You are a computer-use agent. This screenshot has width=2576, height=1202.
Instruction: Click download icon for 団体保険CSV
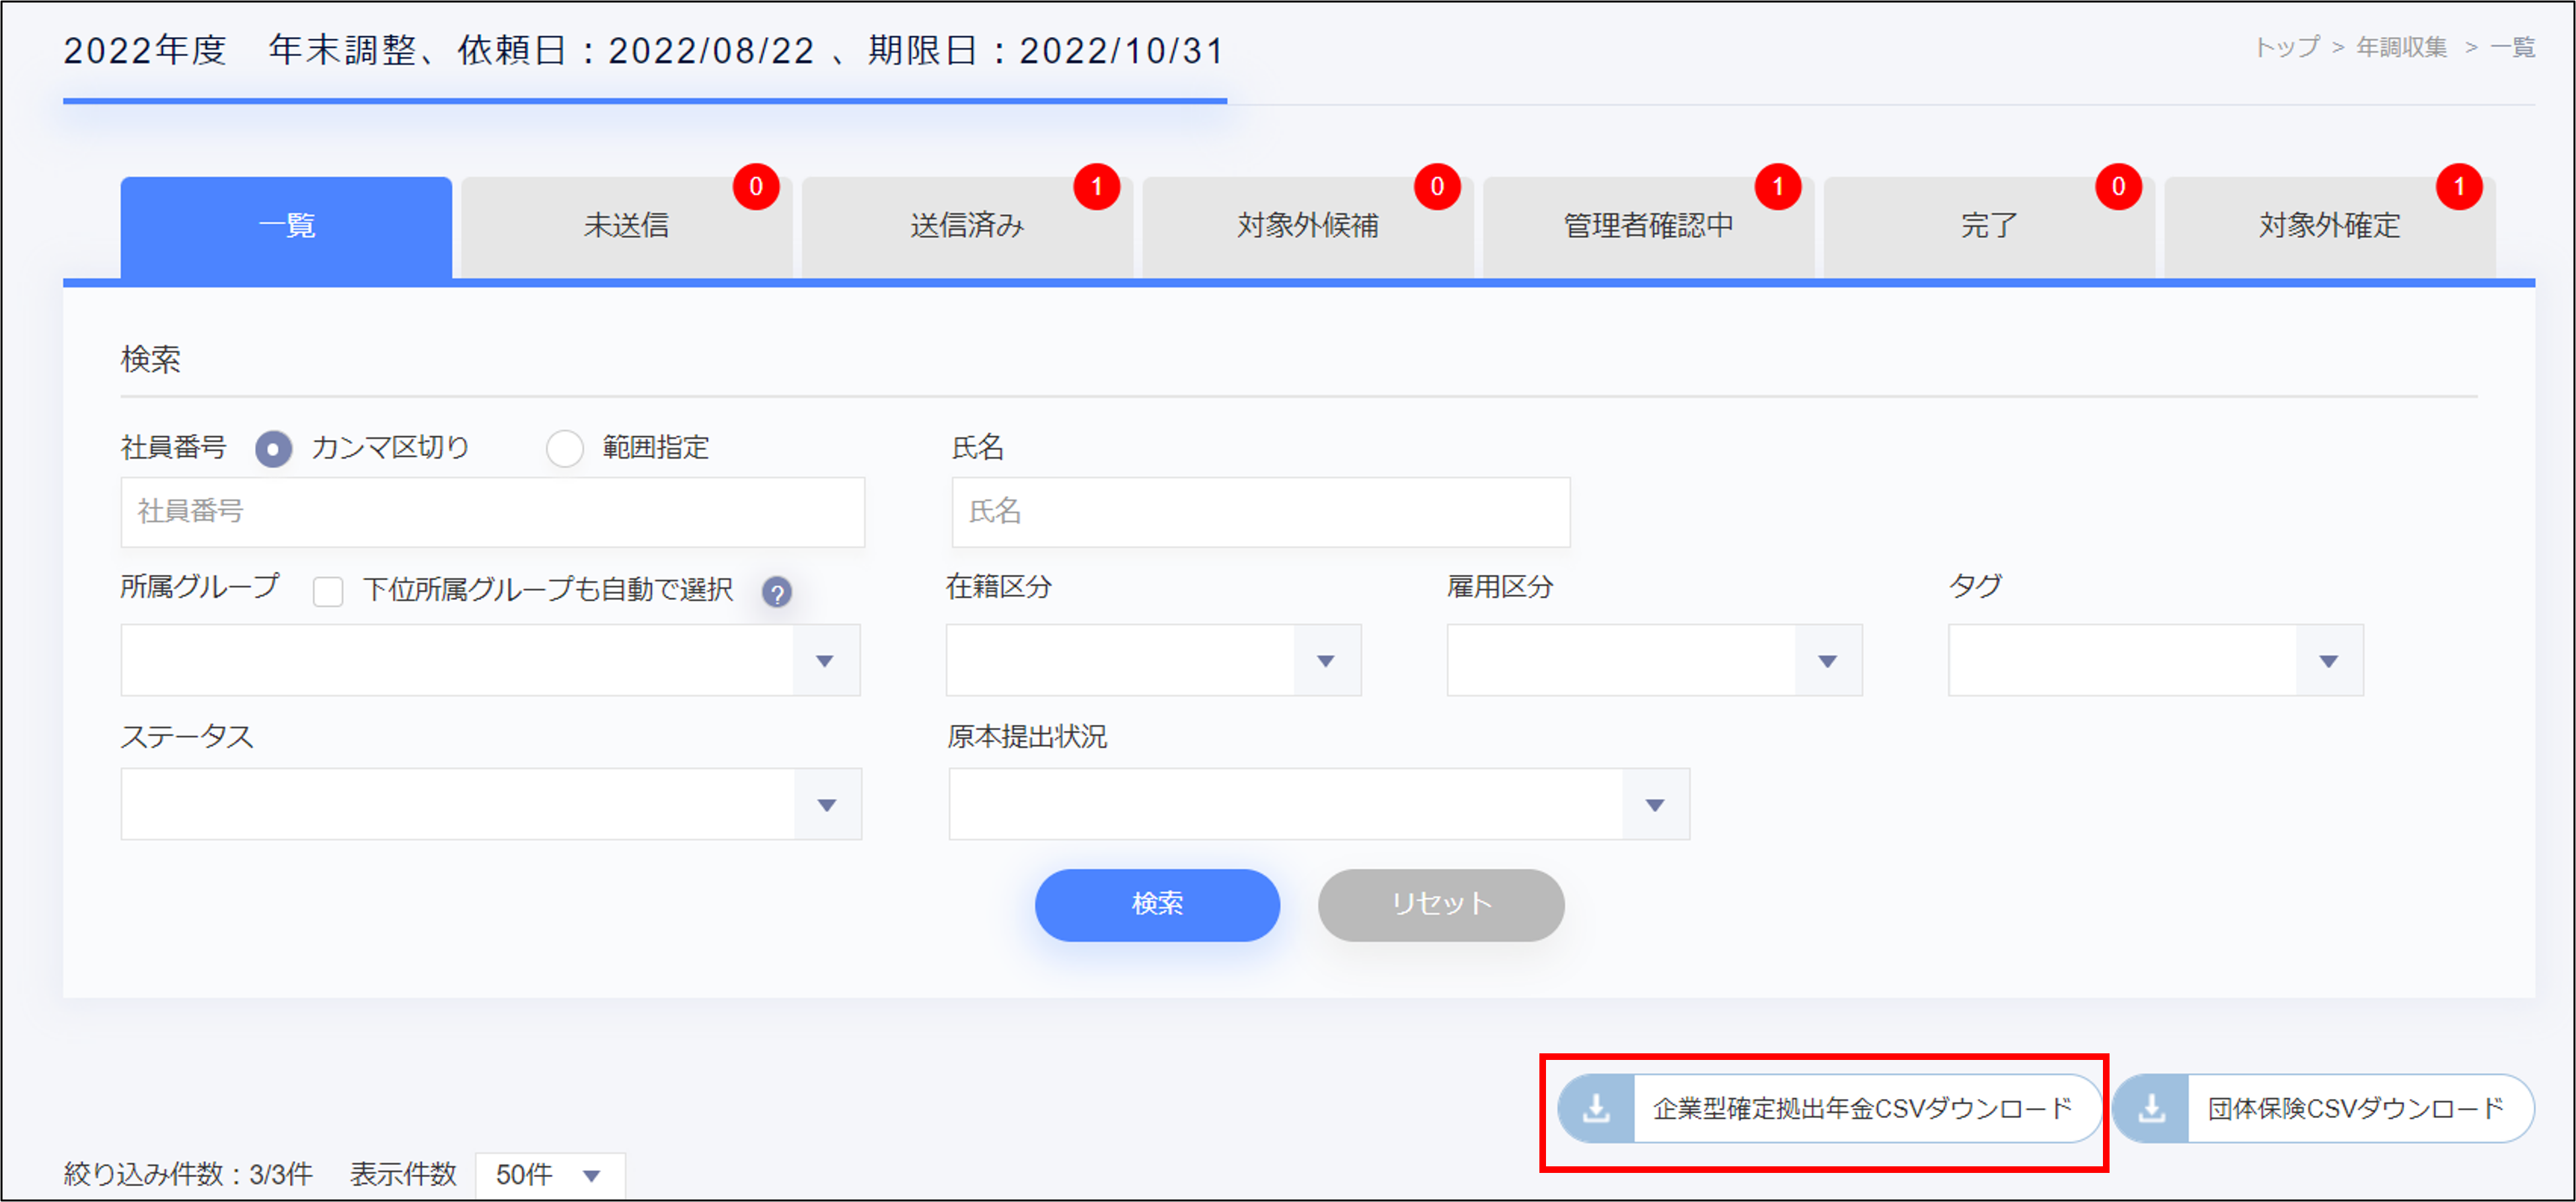[x=2151, y=1108]
